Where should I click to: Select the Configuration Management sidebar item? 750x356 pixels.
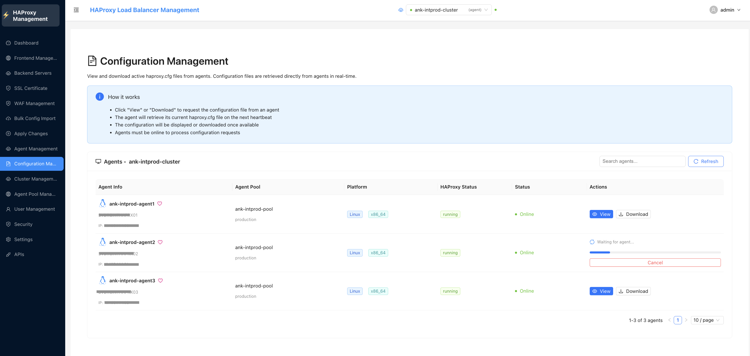click(x=32, y=164)
